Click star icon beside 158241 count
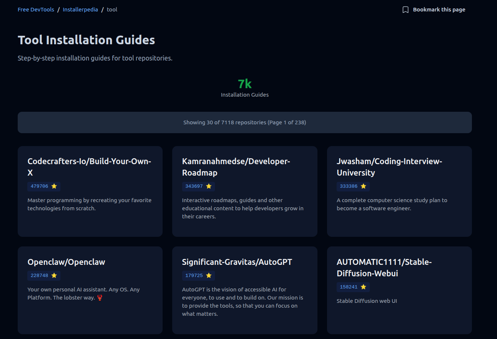This screenshot has width=497, height=339. [364, 287]
